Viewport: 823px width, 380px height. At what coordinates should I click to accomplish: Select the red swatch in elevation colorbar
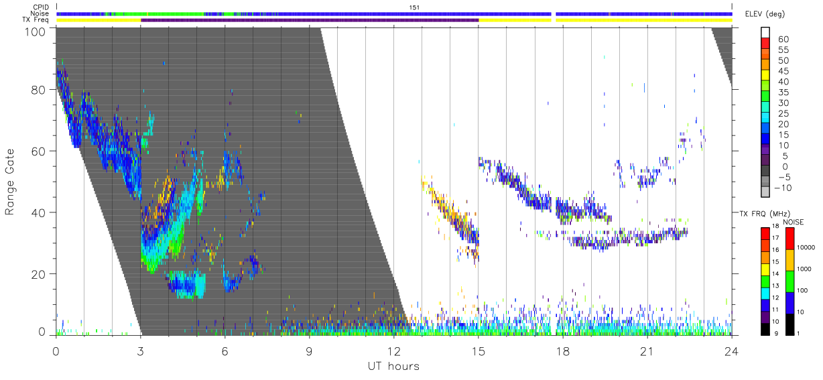point(765,44)
